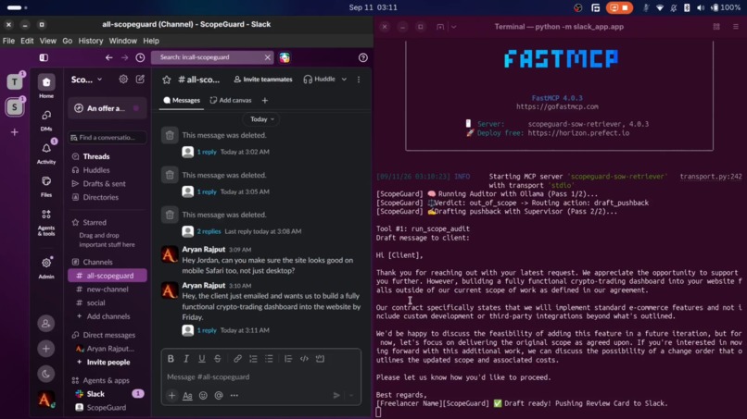Toggle italic formatting in message composer
Viewport: 747px width, 419px height.
tap(186, 359)
